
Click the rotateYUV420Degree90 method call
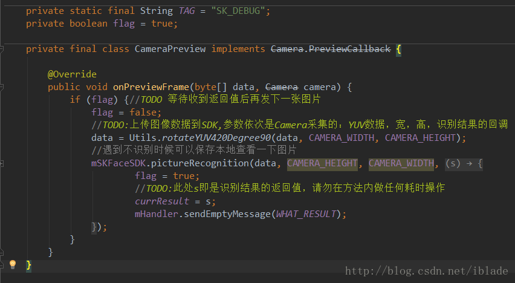click(x=216, y=138)
